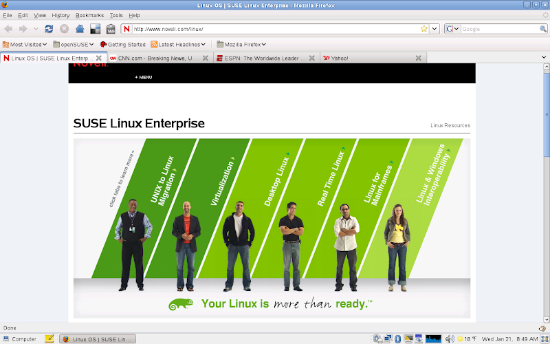Click the vertical scrollbar thumb
Screen dimensions: 550x344
(x=546, y=115)
